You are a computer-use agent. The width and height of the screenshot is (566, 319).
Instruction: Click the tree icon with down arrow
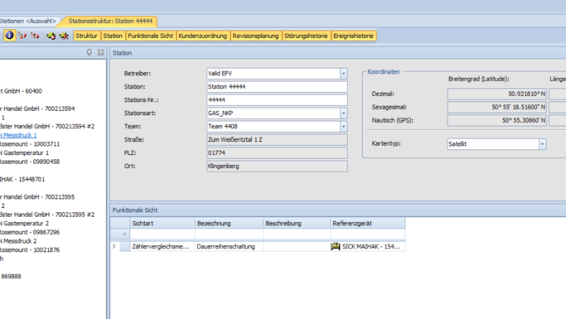pos(35,36)
